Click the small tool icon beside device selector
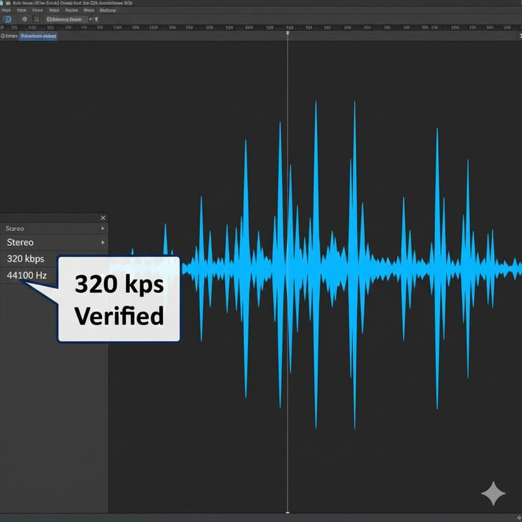 point(91,20)
